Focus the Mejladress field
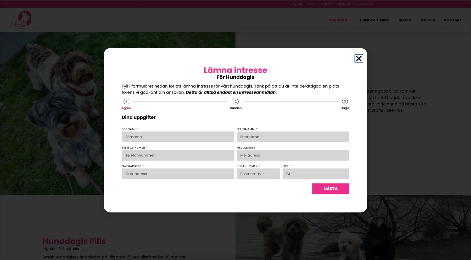Screen dimensions: 471x260 (x=293, y=155)
